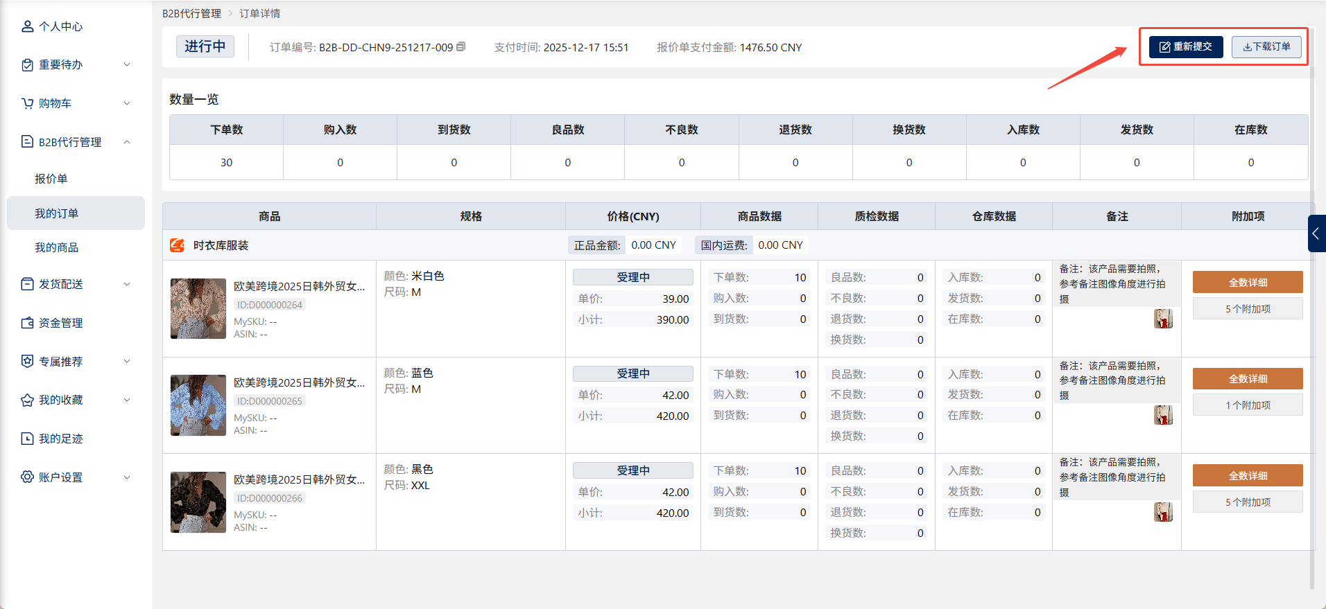Click product title of ID:D000000265
This screenshot has width=1326, height=609.
coord(299,382)
